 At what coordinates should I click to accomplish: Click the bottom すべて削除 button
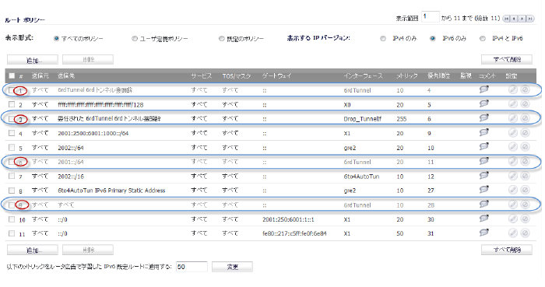pyautogui.click(x=507, y=250)
